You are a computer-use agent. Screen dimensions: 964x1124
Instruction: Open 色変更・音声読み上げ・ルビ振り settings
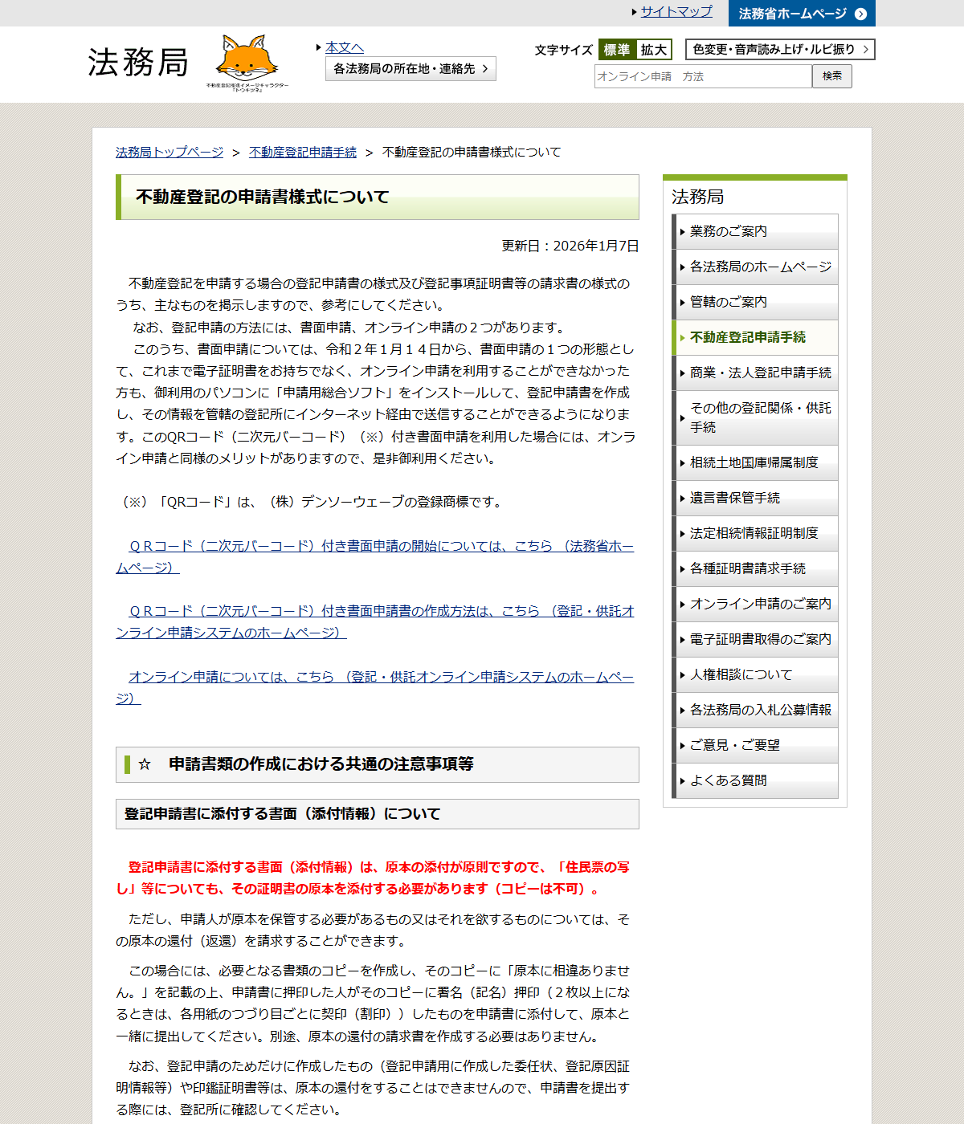(780, 50)
